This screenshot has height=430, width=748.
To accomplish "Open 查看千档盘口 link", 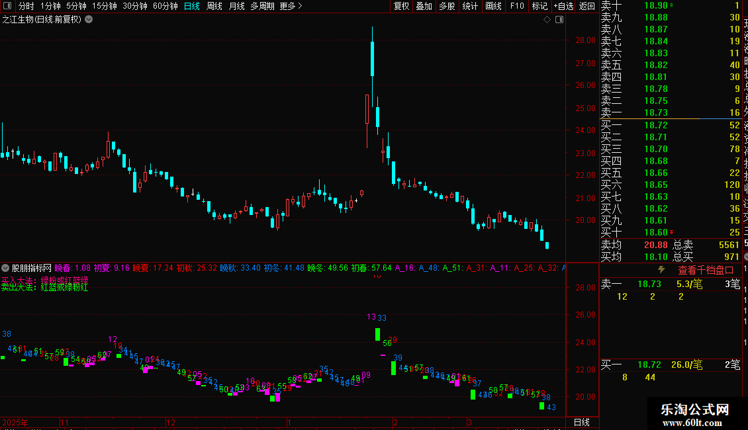I will [706, 270].
